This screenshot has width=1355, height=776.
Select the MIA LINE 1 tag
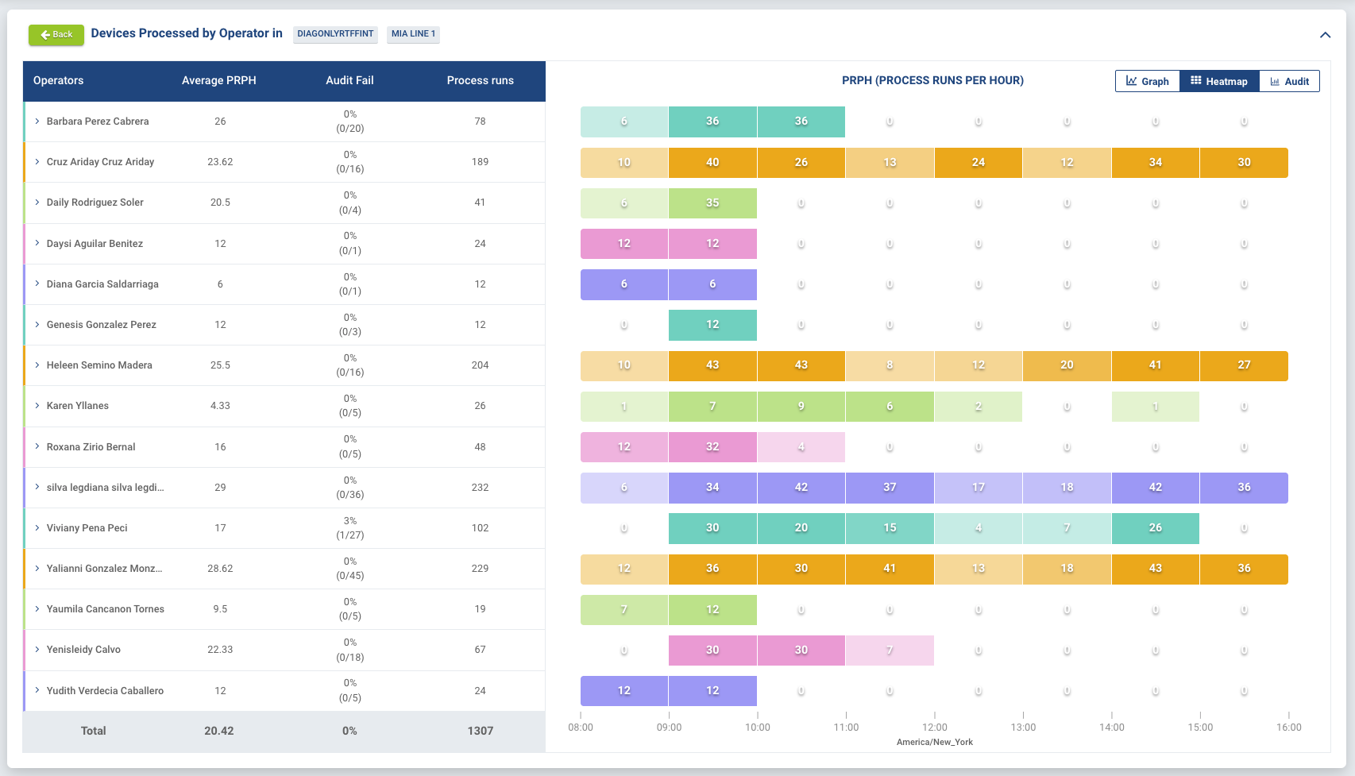click(x=412, y=34)
